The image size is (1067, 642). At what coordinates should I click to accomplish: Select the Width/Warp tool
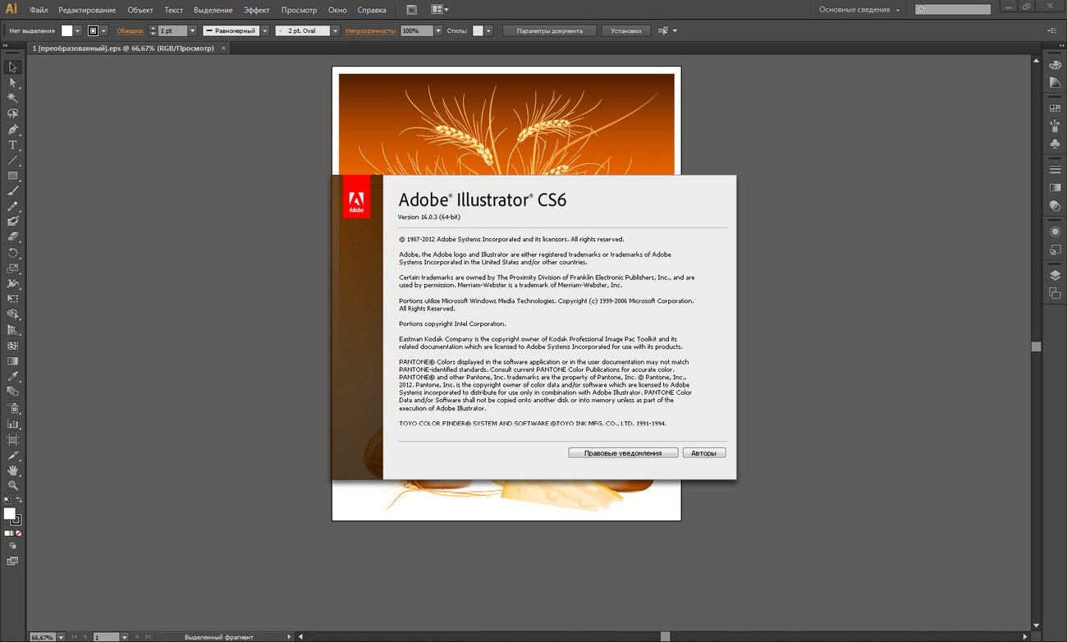click(x=12, y=284)
